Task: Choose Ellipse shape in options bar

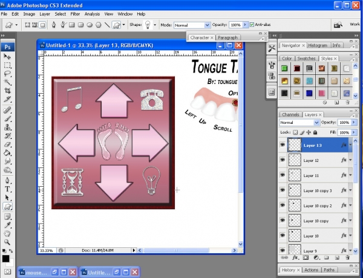Action: coord(90,25)
